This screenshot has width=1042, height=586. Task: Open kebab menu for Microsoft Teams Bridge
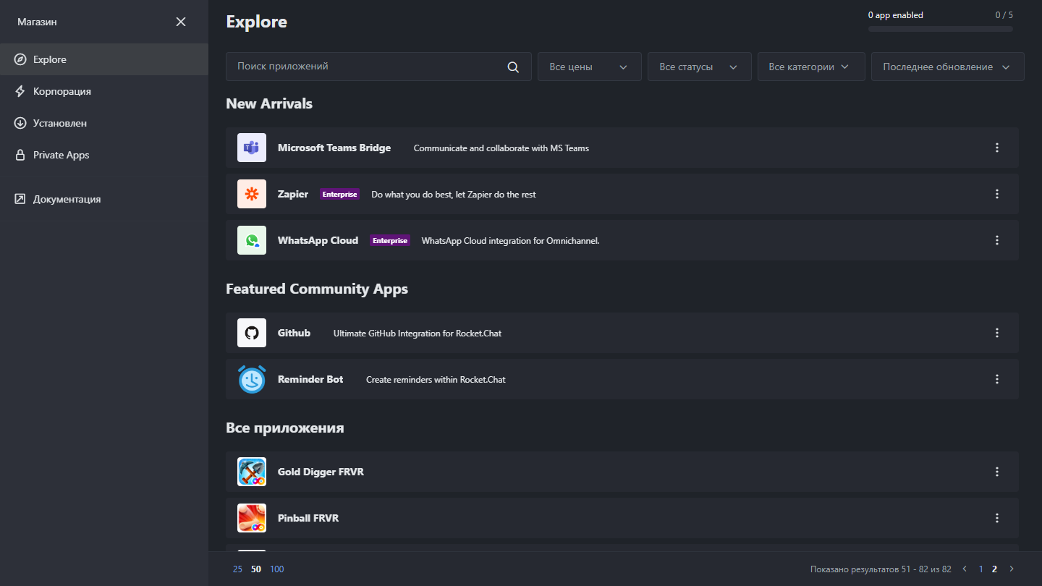point(997,148)
